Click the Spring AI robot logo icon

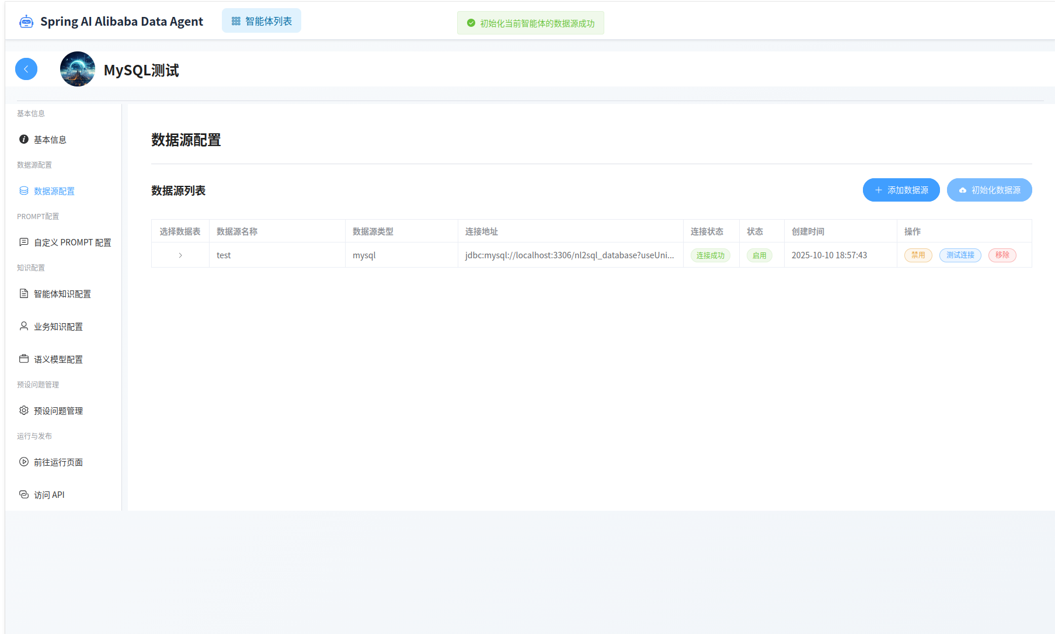(26, 22)
